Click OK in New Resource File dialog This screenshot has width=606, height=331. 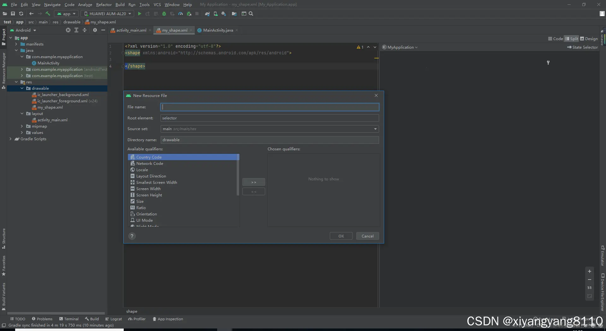[x=341, y=236]
